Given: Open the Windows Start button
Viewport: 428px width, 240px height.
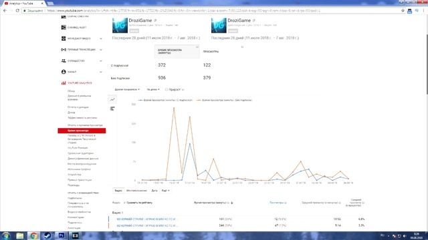Looking at the screenshot, I should (6, 235).
